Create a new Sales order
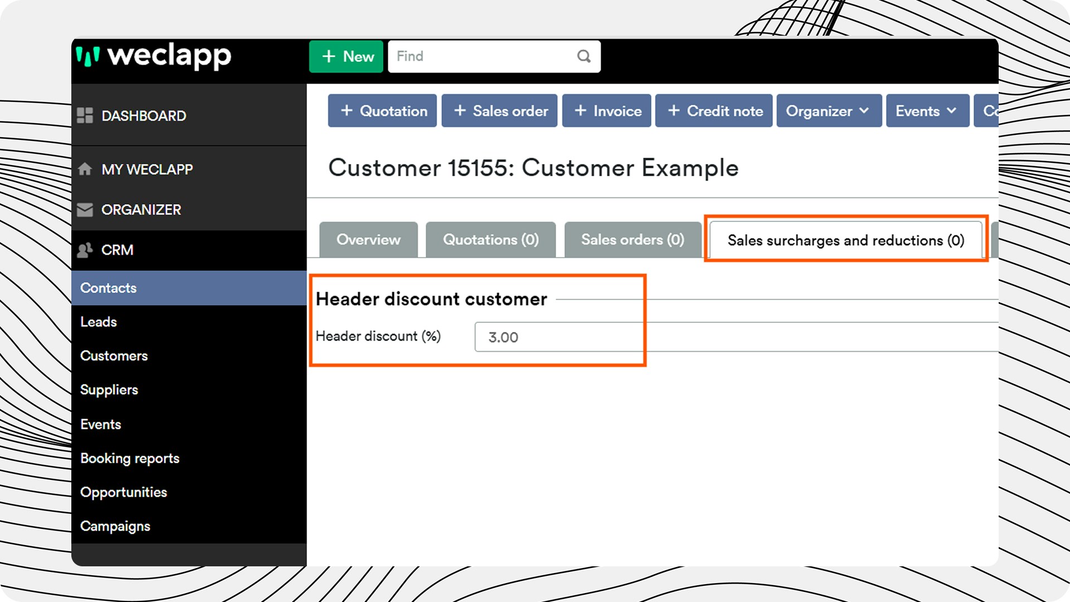This screenshot has height=602, width=1070. click(x=499, y=111)
